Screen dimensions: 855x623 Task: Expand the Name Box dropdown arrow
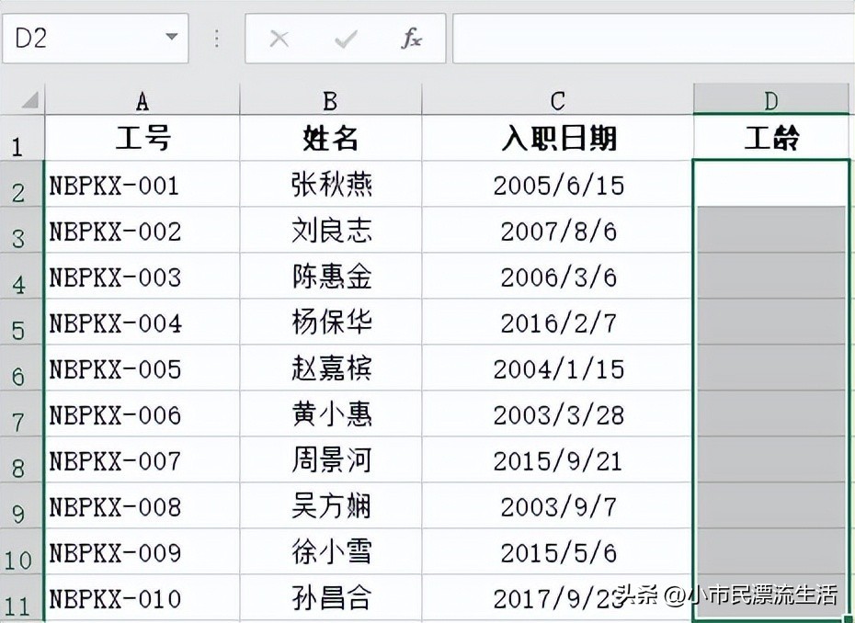171,38
